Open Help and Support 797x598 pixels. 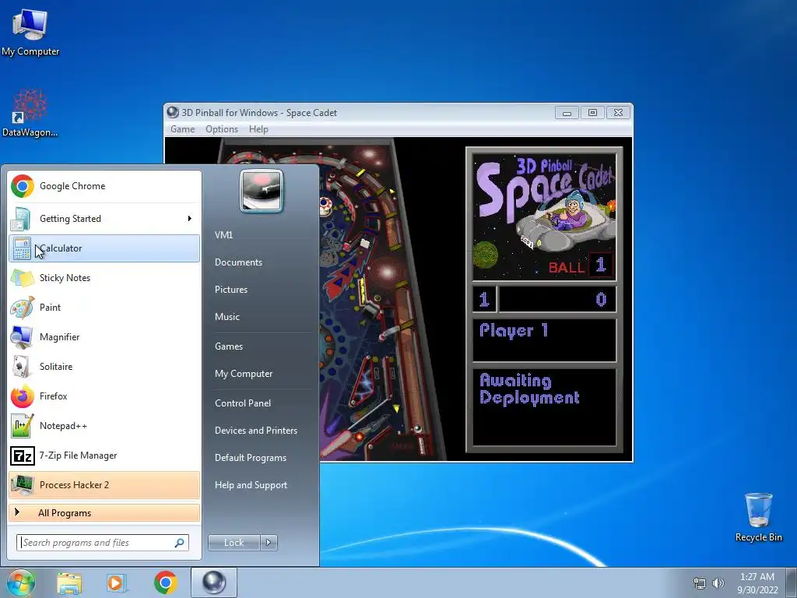pos(251,485)
